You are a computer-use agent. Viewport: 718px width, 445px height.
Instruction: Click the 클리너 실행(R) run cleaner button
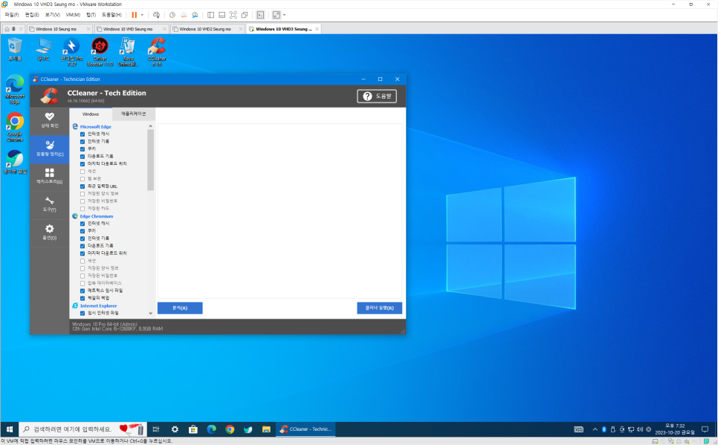[x=380, y=308]
